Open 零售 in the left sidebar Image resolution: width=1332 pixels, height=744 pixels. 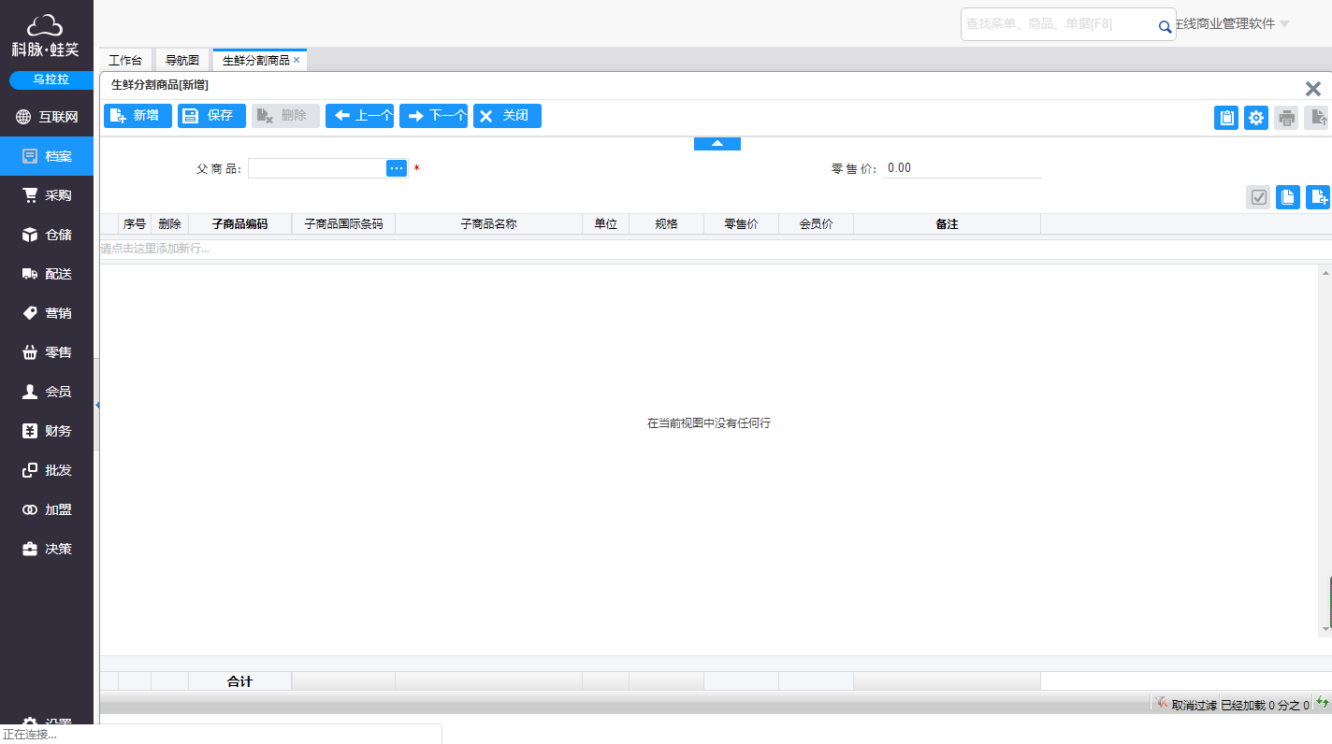pos(47,352)
